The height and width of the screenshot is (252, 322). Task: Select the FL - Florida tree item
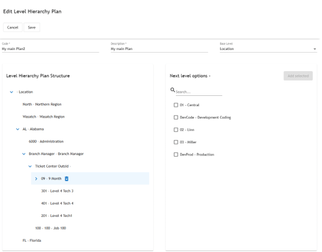[32, 240]
